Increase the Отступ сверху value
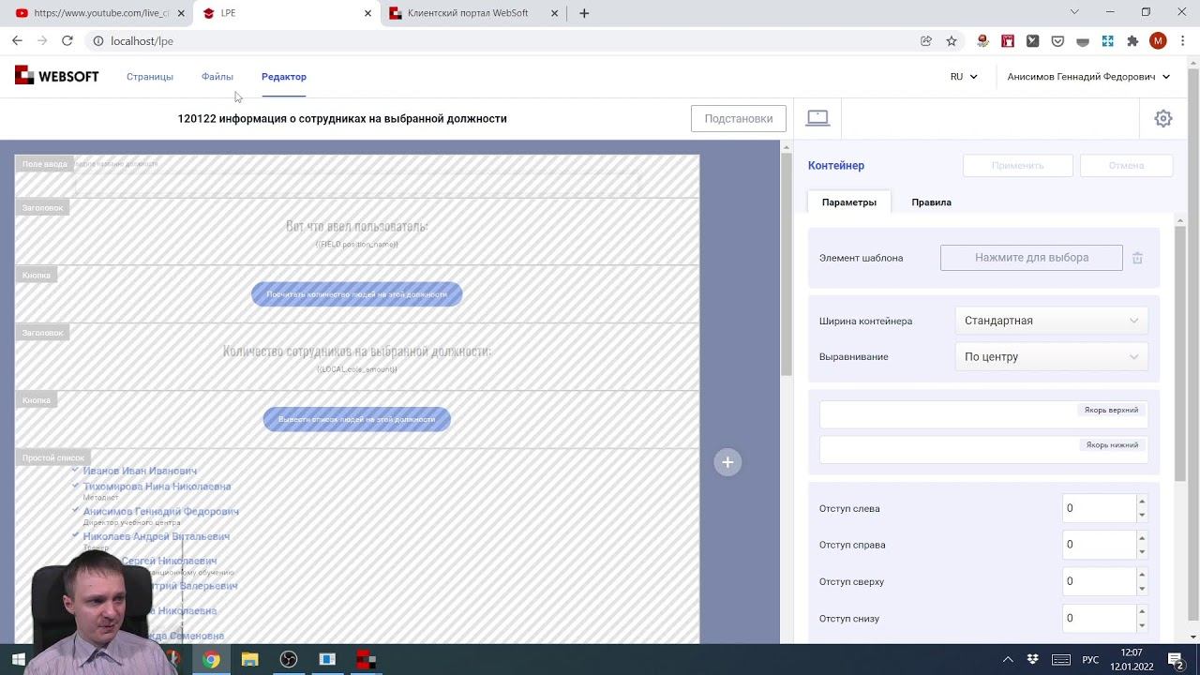The image size is (1200, 675). click(x=1141, y=576)
